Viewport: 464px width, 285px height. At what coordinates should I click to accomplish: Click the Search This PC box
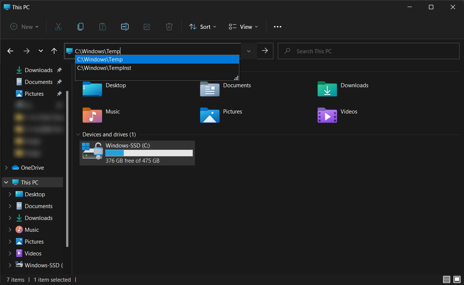(368, 51)
